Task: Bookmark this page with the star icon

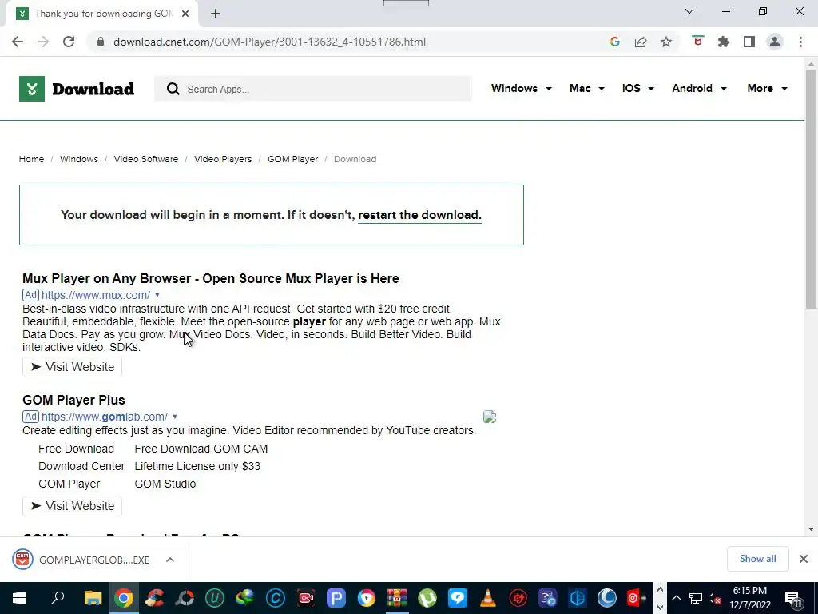Action: pyautogui.click(x=666, y=42)
